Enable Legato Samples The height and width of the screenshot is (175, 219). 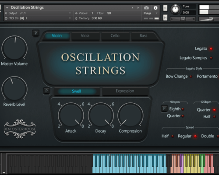[211, 58]
